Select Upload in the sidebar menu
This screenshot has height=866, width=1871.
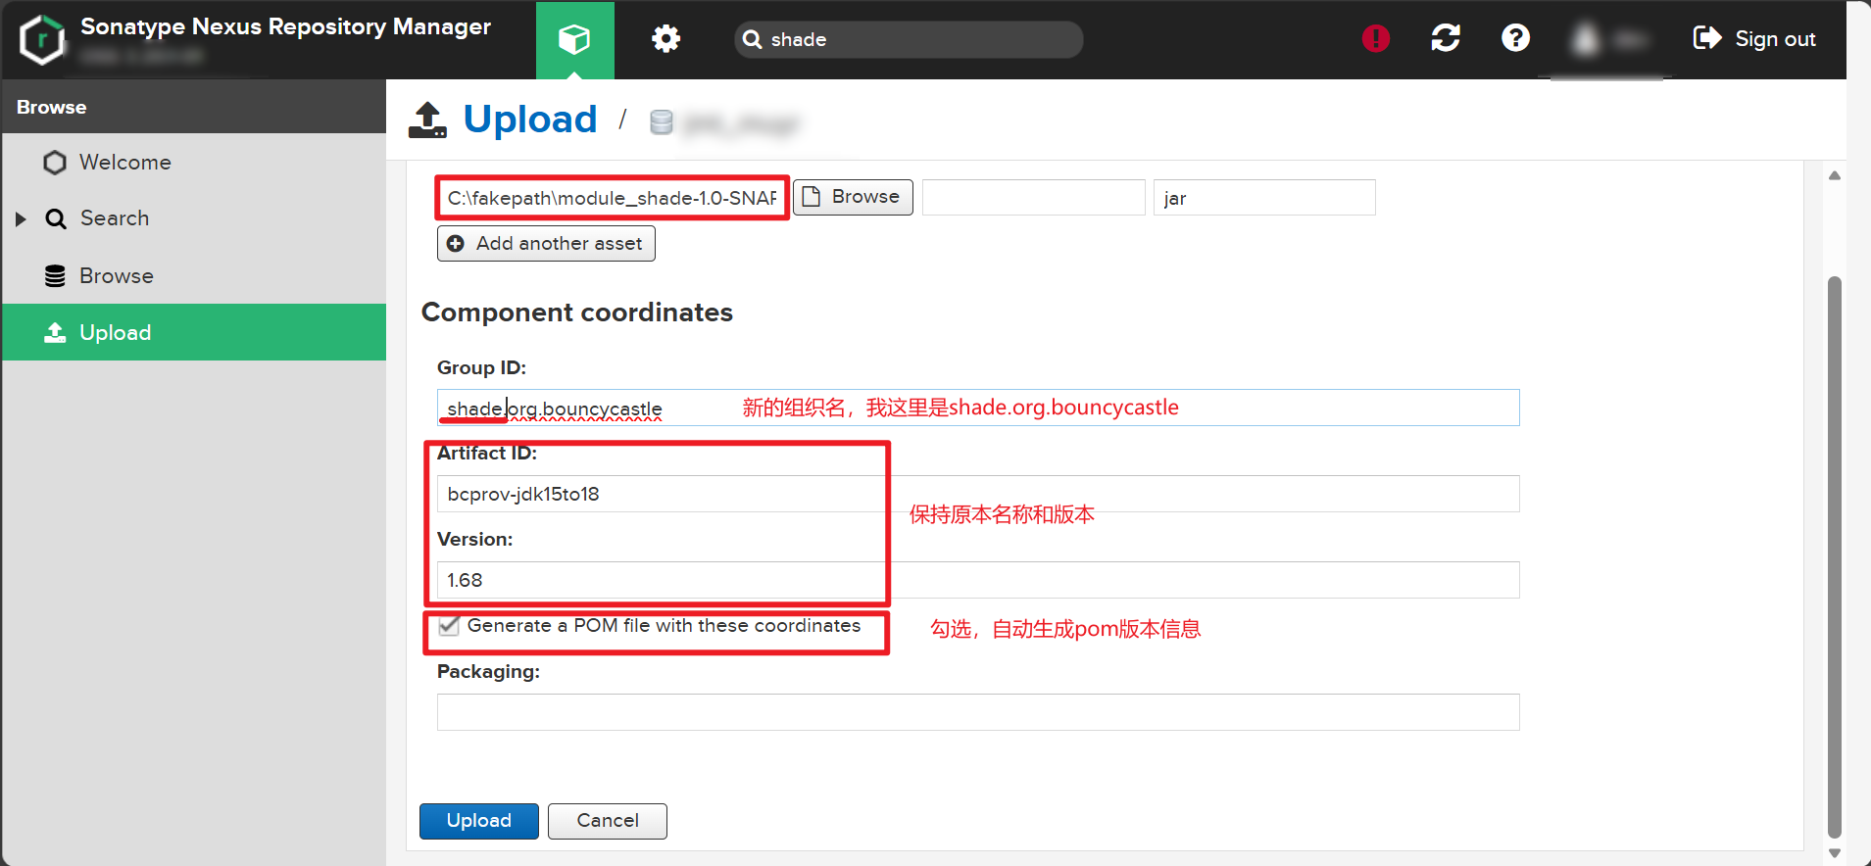pyautogui.click(x=115, y=333)
